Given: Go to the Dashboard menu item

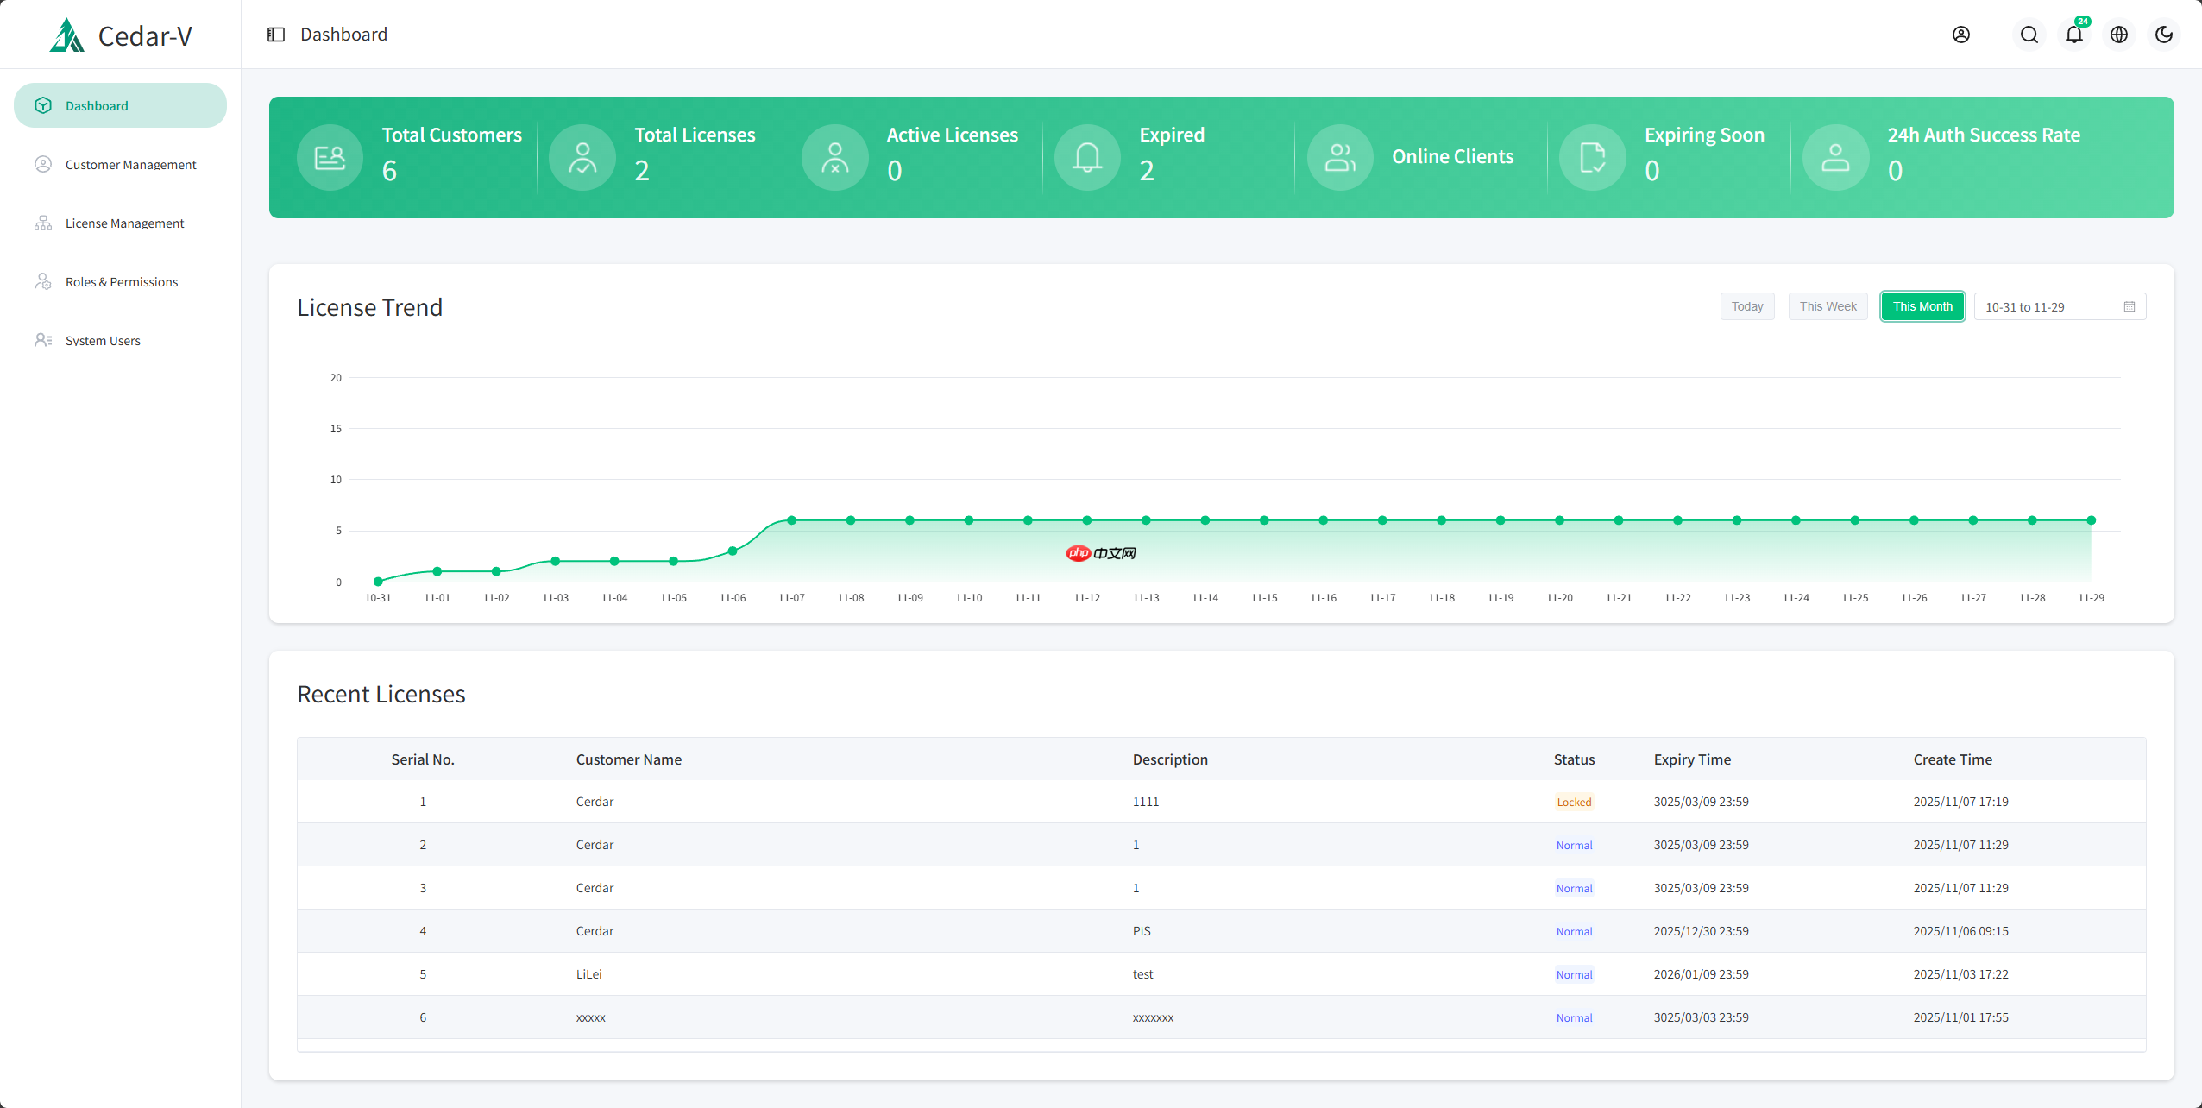Looking at the screenshot, I should (x=120, y=104).
